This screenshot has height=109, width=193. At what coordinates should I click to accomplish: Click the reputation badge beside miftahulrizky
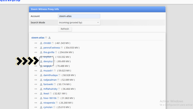[x=59, y=89]
